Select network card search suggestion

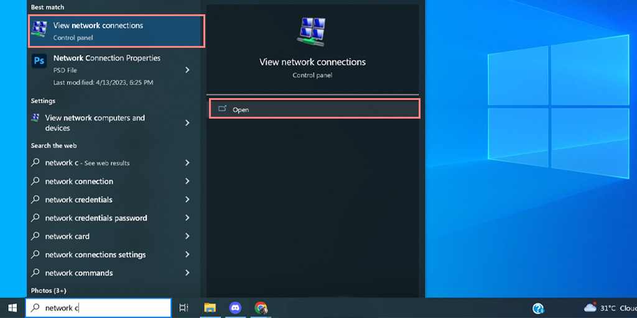(67, 237)
